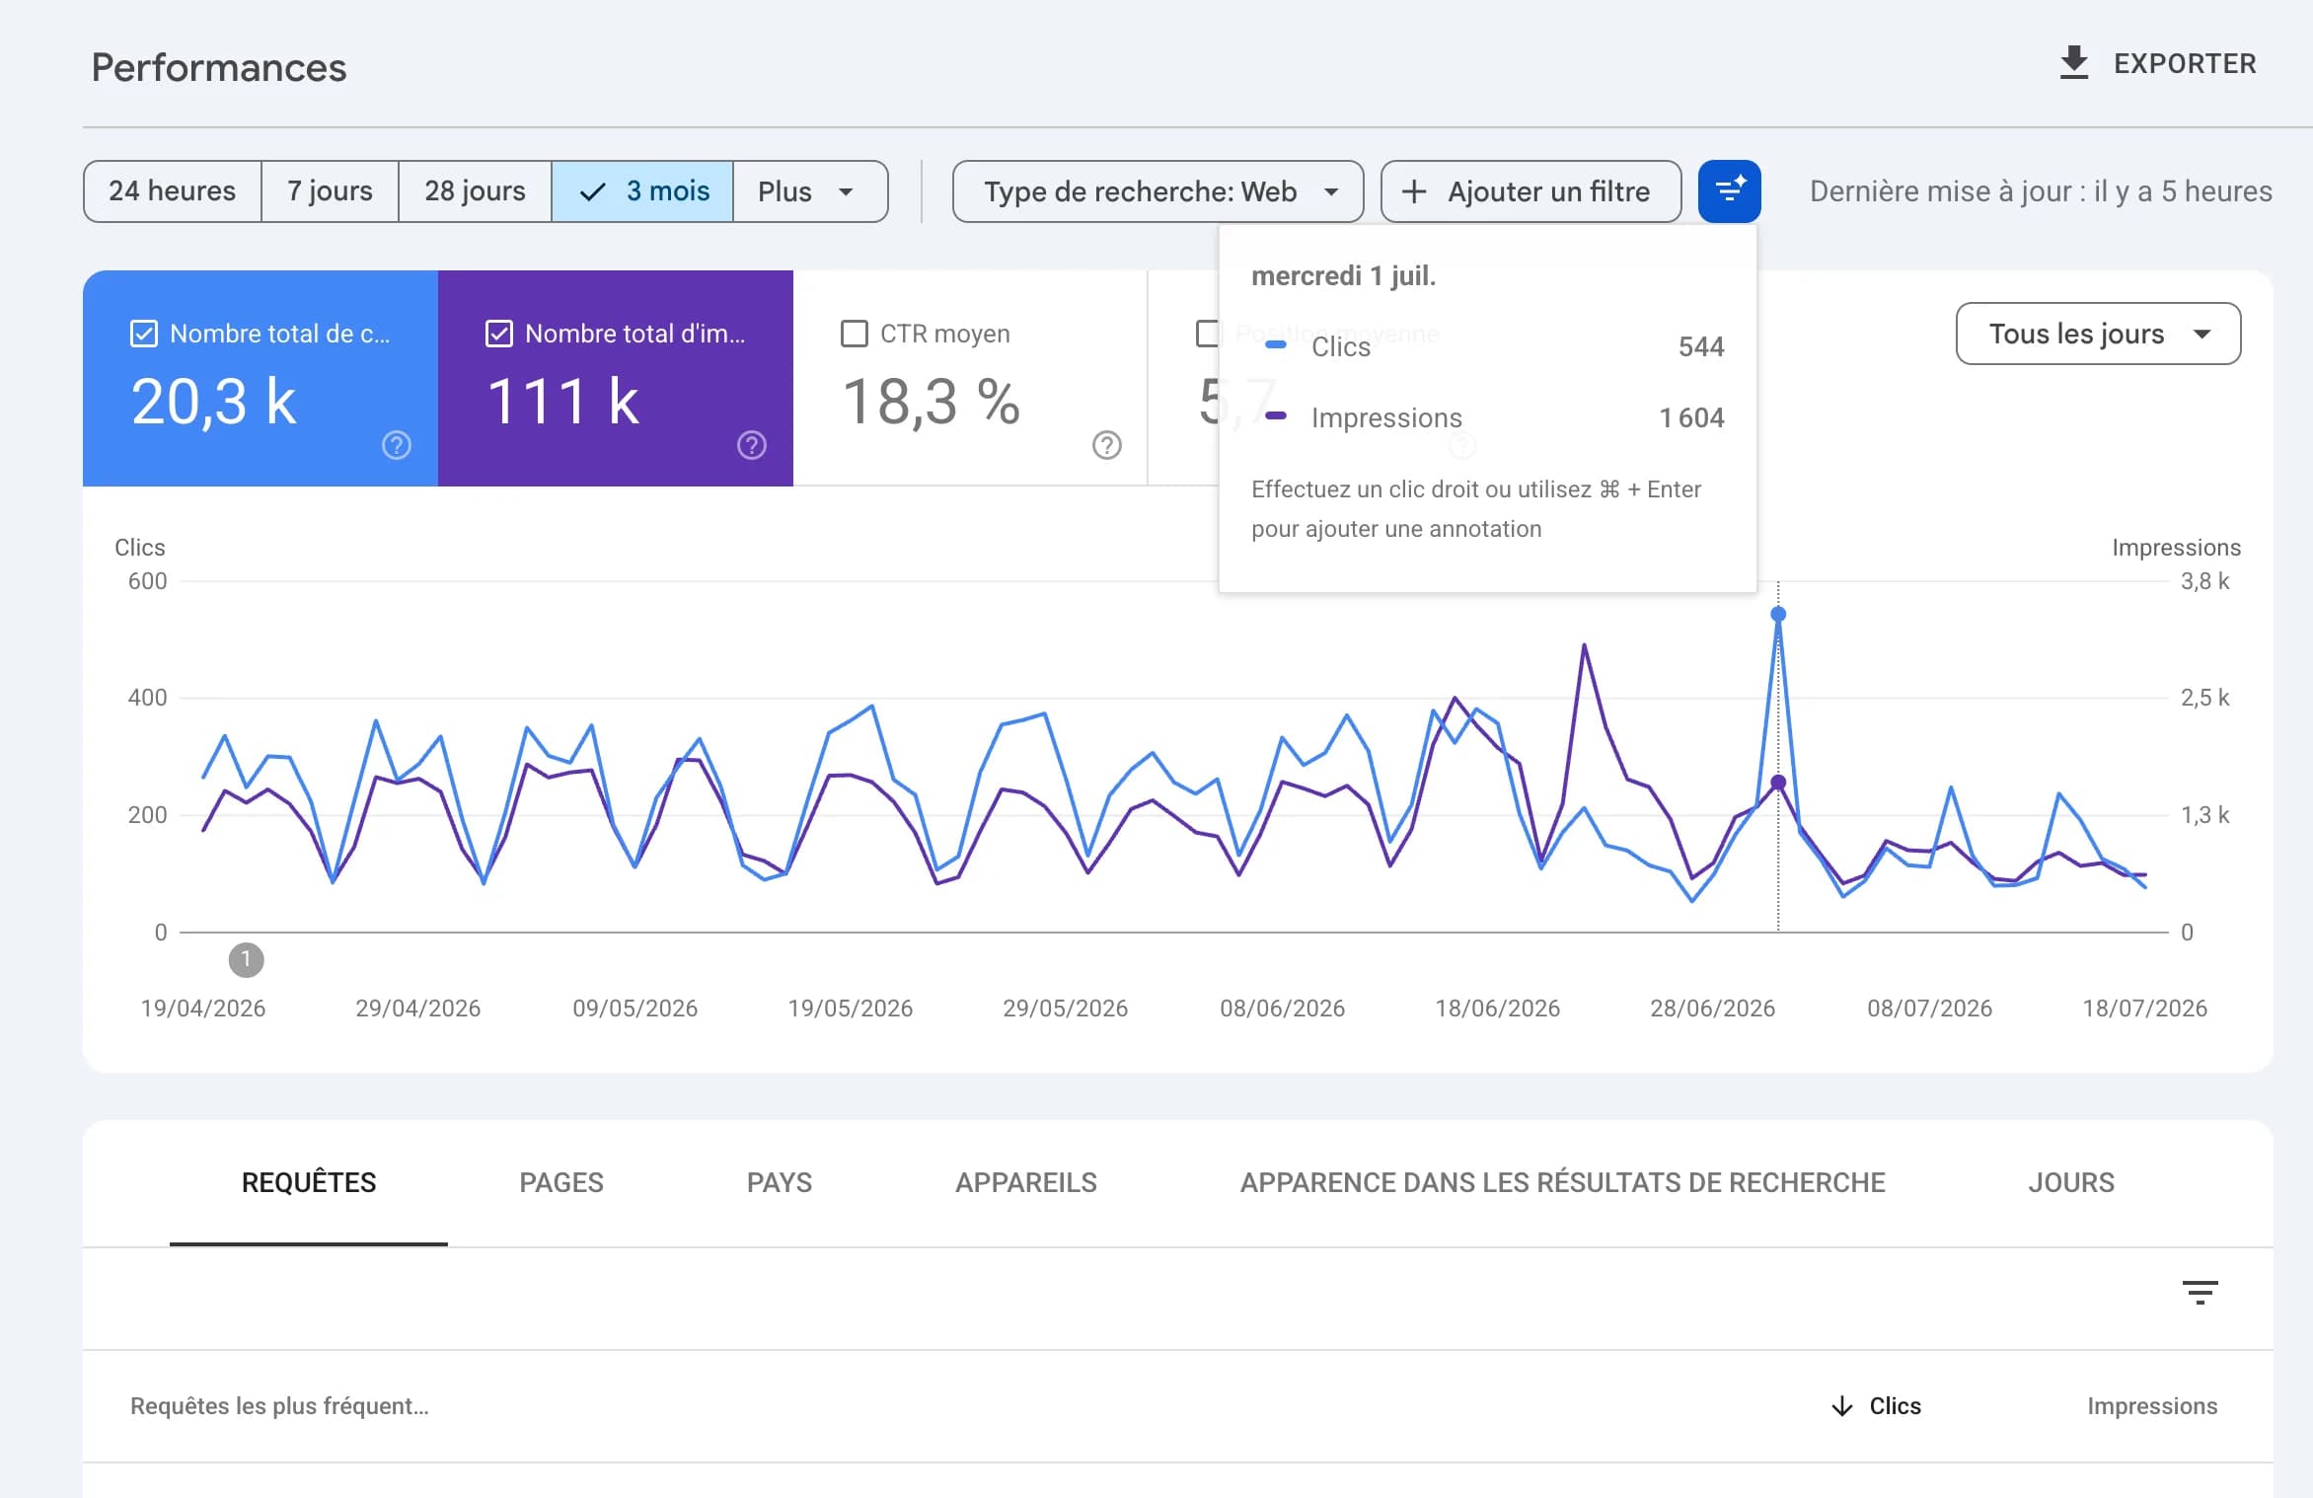Open the Type de recherche: Web dropdown
The width and height of the screenshot is (2313, 1498).
click(x=1157, y=191)
